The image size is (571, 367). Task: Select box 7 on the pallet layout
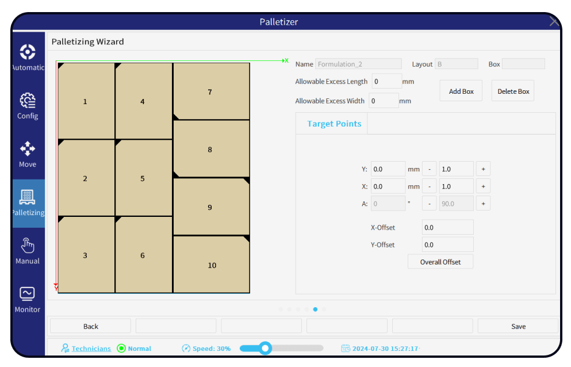[210, 92]
